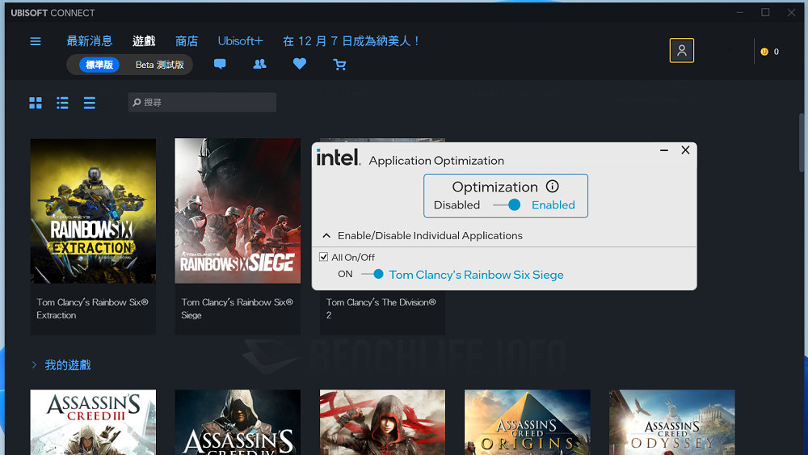Select the Beta 測試版 option

(160, 65)
